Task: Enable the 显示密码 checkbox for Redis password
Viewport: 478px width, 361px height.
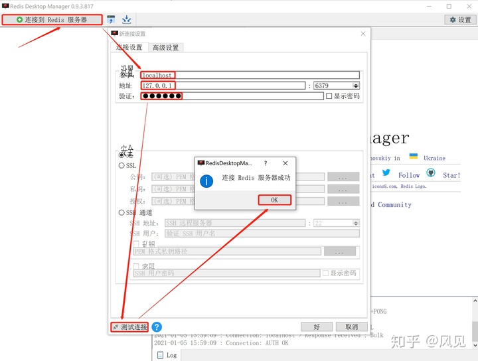Action: click(329, 96)
